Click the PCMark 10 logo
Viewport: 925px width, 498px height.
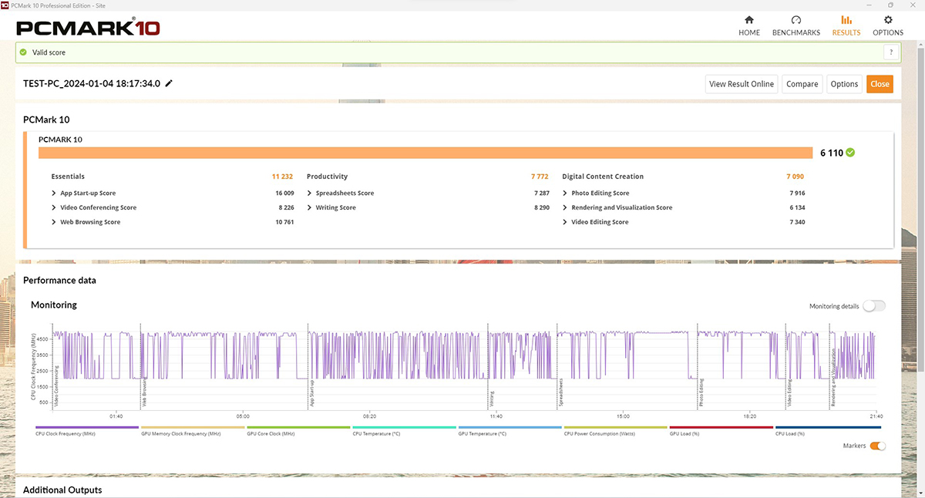[x=88, y=28]
